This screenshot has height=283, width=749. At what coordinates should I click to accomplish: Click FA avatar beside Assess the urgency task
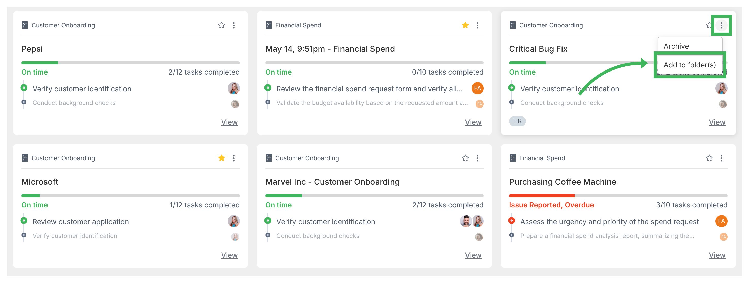point(721,221)
